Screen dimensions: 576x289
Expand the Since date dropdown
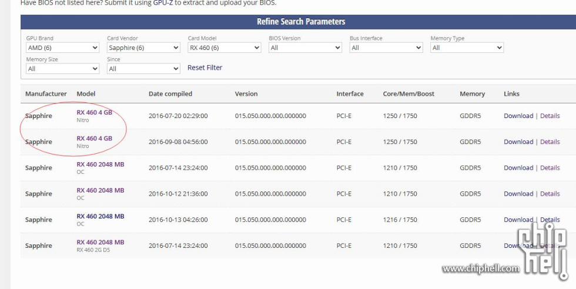click(x=143, y=69)
